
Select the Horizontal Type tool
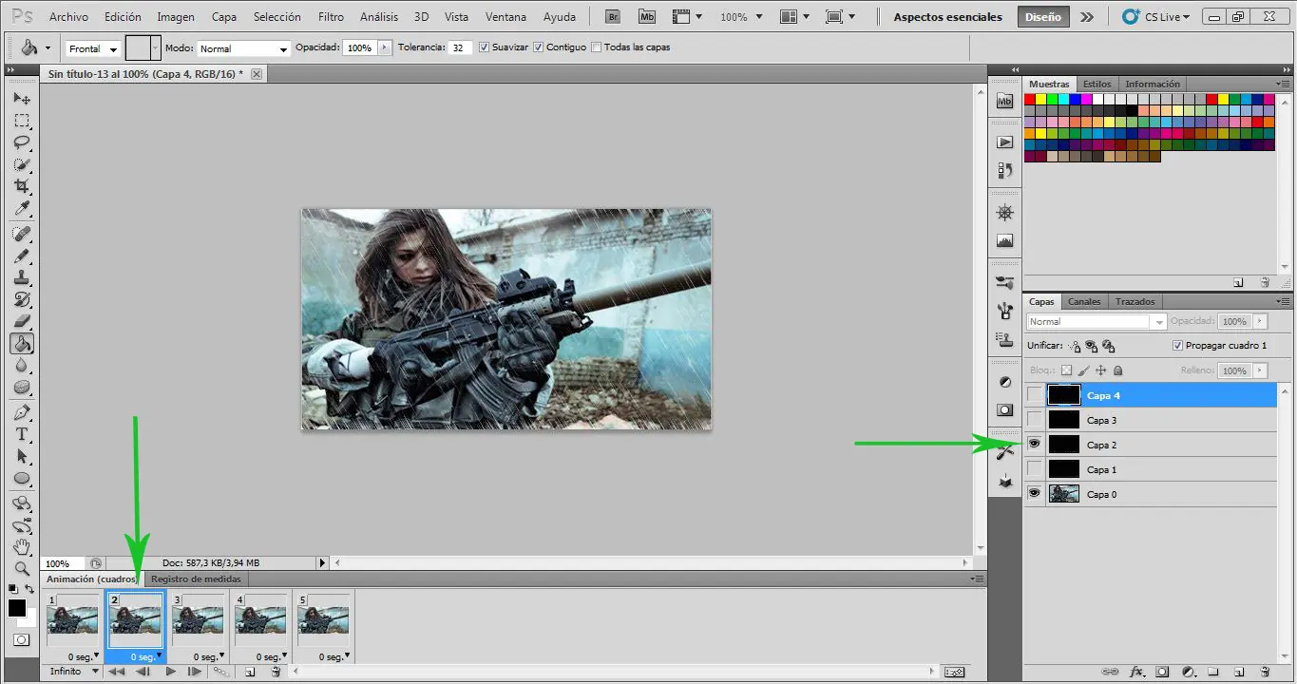(22, 434)
